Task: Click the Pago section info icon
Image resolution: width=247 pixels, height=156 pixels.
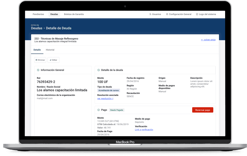Action: tap(99, 110)
